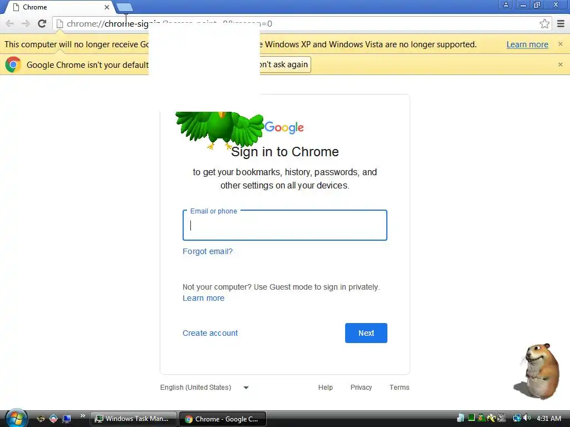Open the Terms footer link

coord(399,388)
